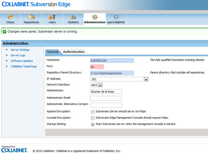Disable starting Subversion server with console
The width and height of the screenshot is (208, 158).
point(93,124)
